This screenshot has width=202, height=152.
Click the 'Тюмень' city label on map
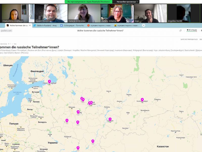[x=157, y=99]
